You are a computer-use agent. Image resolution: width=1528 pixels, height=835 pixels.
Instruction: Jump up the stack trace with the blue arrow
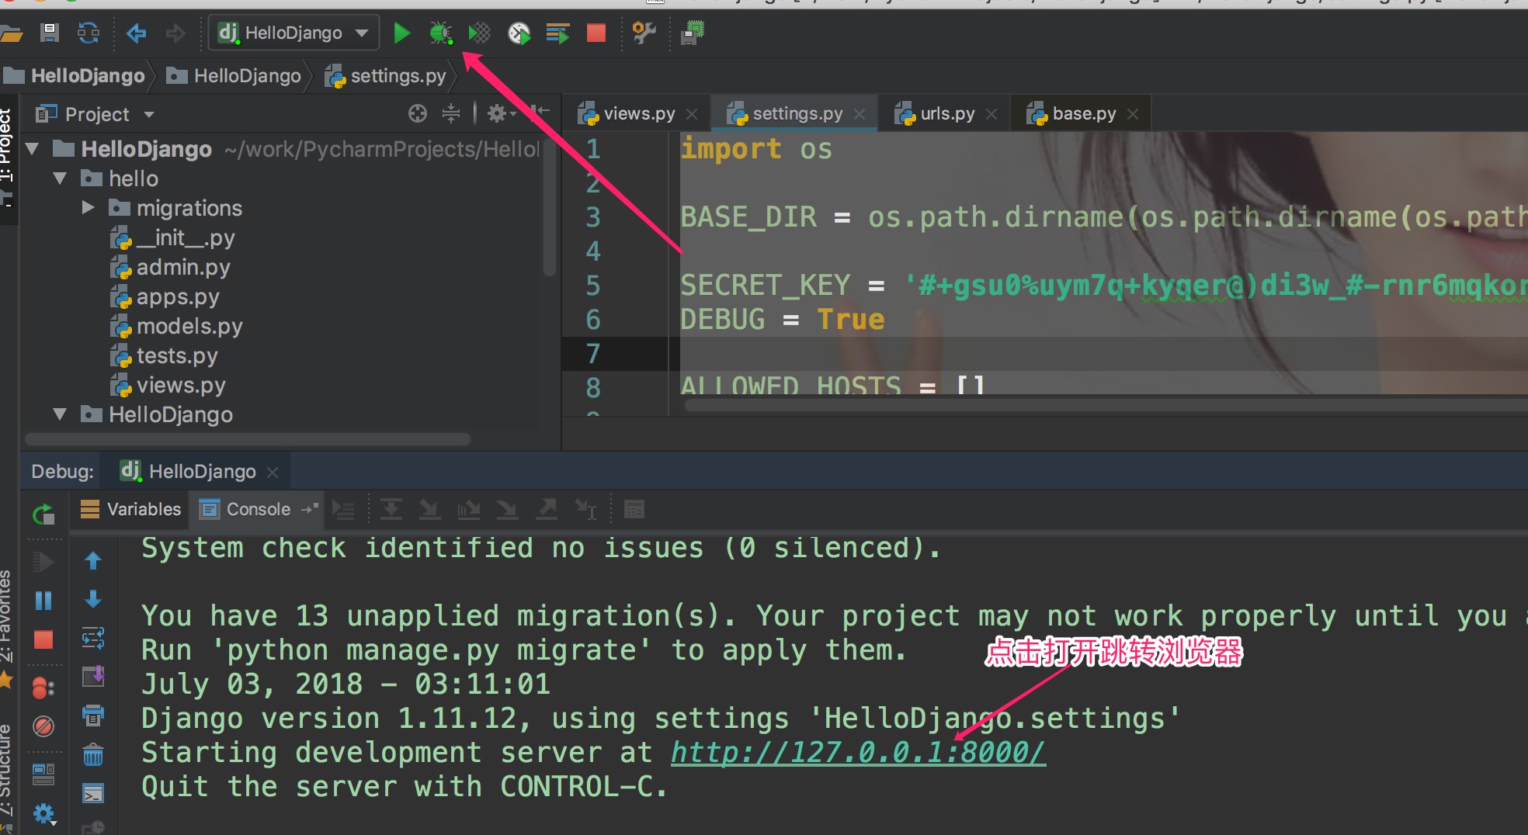pos(93,560)
